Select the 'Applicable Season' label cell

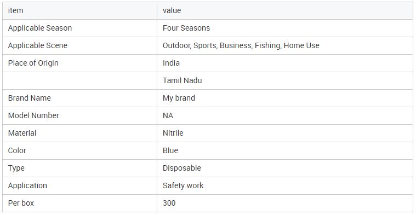79,28
